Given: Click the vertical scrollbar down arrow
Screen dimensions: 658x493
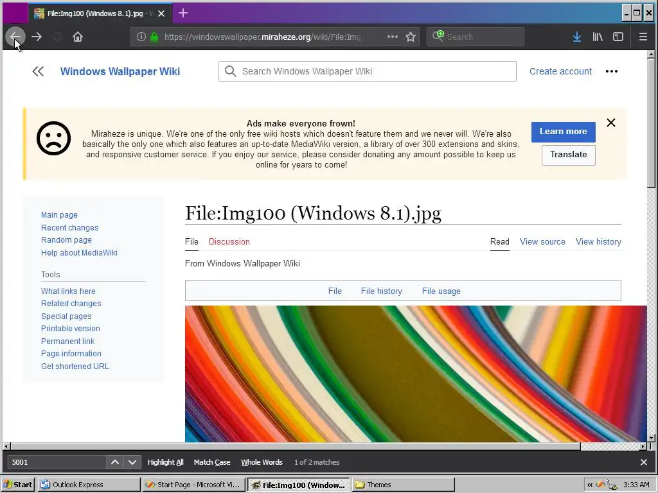Looking at the screenshot, I should pos(652,438).
